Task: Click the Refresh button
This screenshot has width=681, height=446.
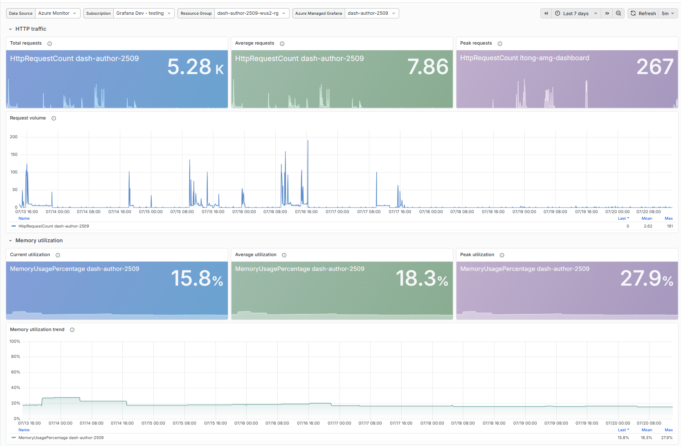Action: click(643, 14)
